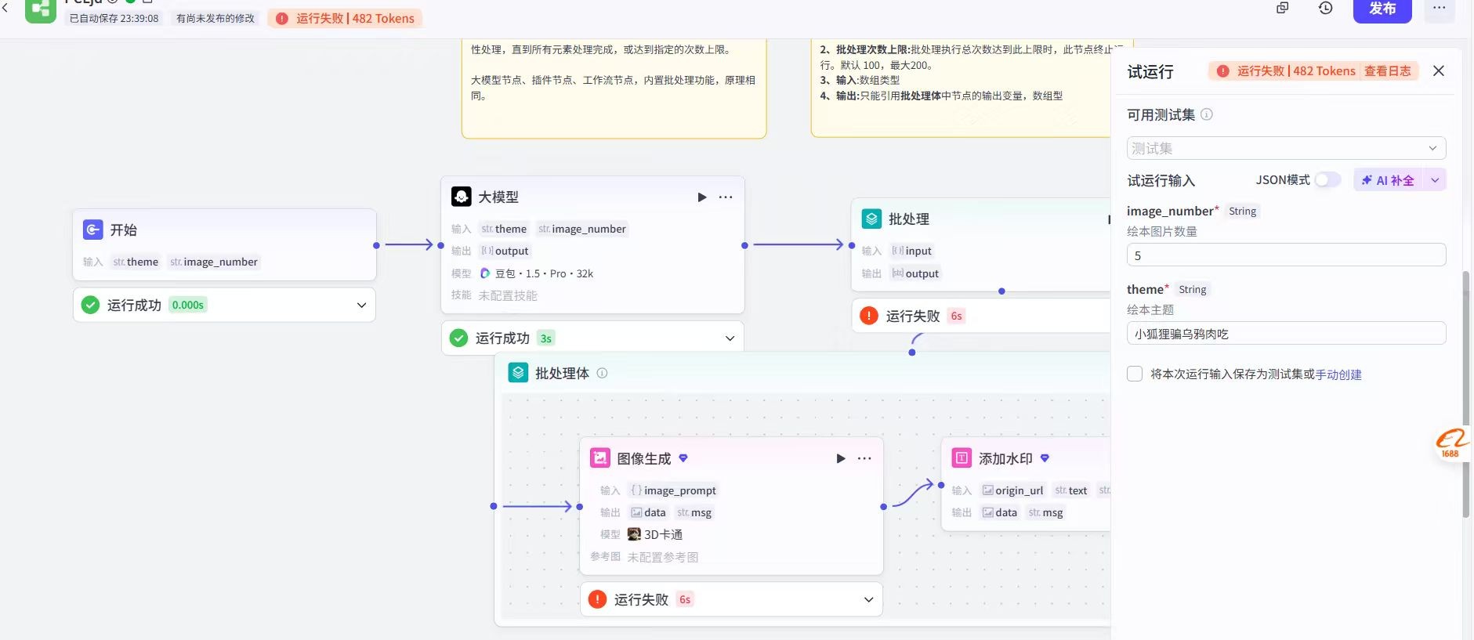Run the 大模型 node with play icon
The width and height of the screenshot is (1474, 640).
pyautogui.click(x=701, y=197)
